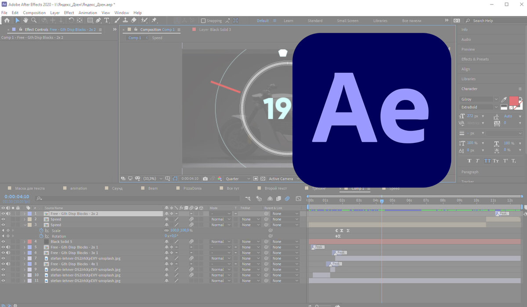The width and height of the screenshot is (527, 307).
Task: Select the Brush tool
Action: [x=117, y=20]
